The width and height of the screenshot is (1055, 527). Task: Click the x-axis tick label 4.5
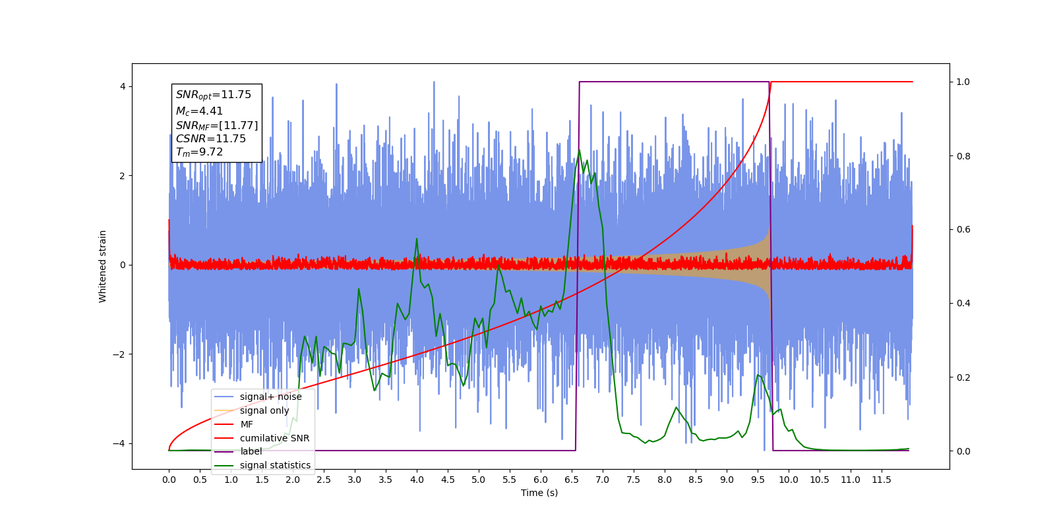pyautogui.click(x=448, y=480)
